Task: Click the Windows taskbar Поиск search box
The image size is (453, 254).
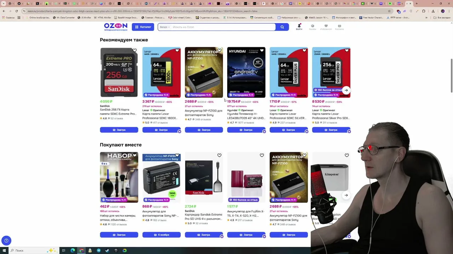Action: click(34, 250)
